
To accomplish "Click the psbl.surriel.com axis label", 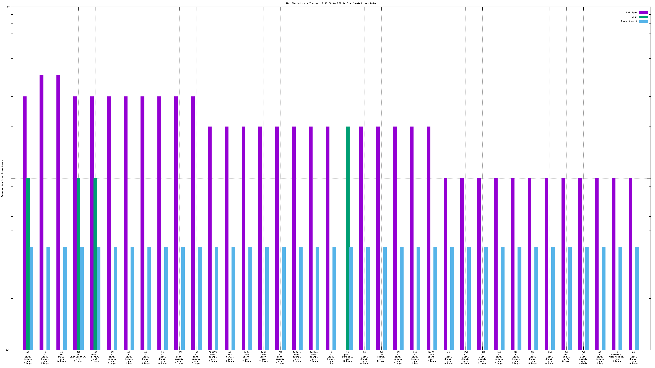I will click(x=347, y=357).
